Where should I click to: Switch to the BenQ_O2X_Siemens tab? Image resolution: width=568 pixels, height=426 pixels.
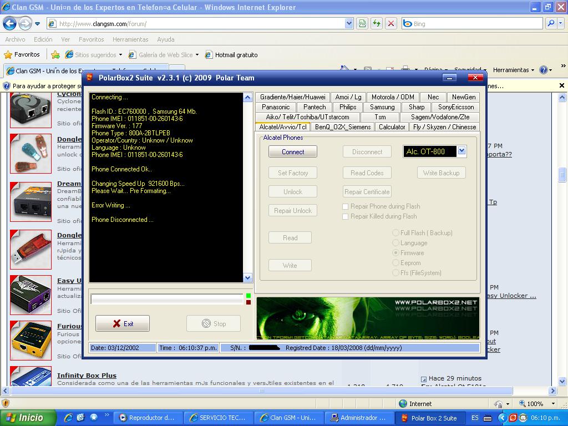[343, 127]
